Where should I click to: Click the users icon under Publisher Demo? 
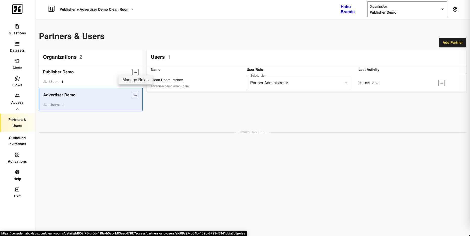point(45,82)
